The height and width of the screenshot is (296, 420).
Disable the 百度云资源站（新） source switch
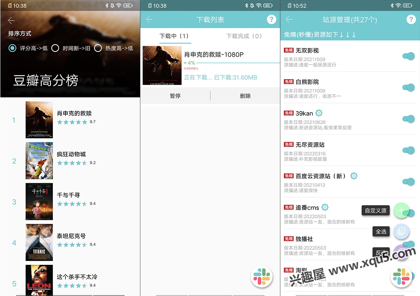tap(408, 182)
